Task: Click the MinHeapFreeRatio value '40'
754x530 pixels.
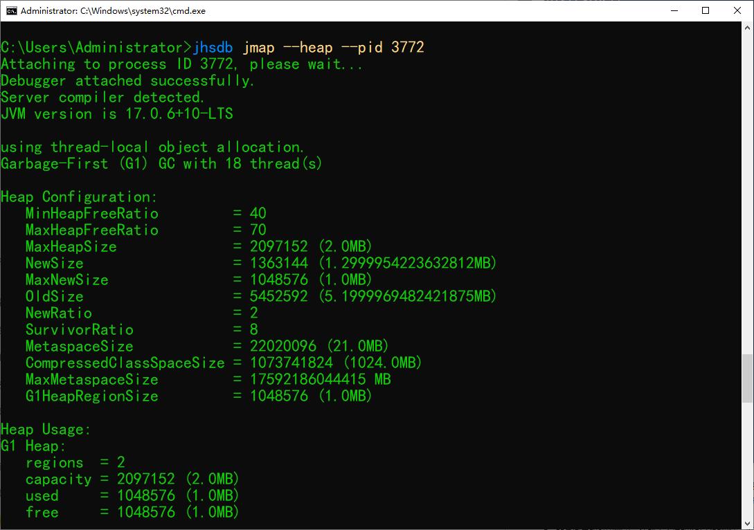Action: pos(258,213)
